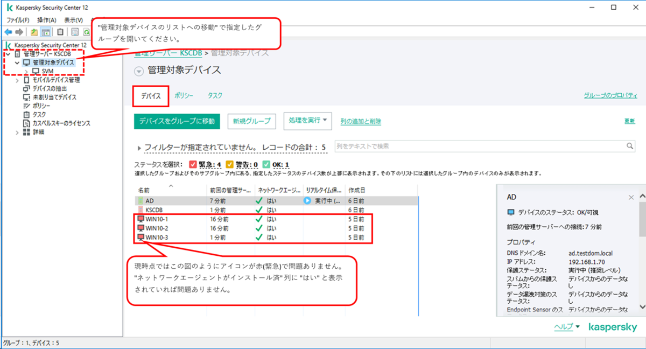This screenshot has width=646, height=349.
Task: Click the magnifier icon in the search field
Action: pos(629,145)
